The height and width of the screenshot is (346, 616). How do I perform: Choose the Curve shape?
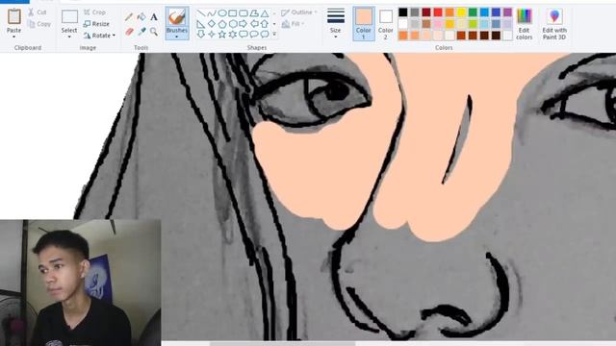click(x=212, y=13)
